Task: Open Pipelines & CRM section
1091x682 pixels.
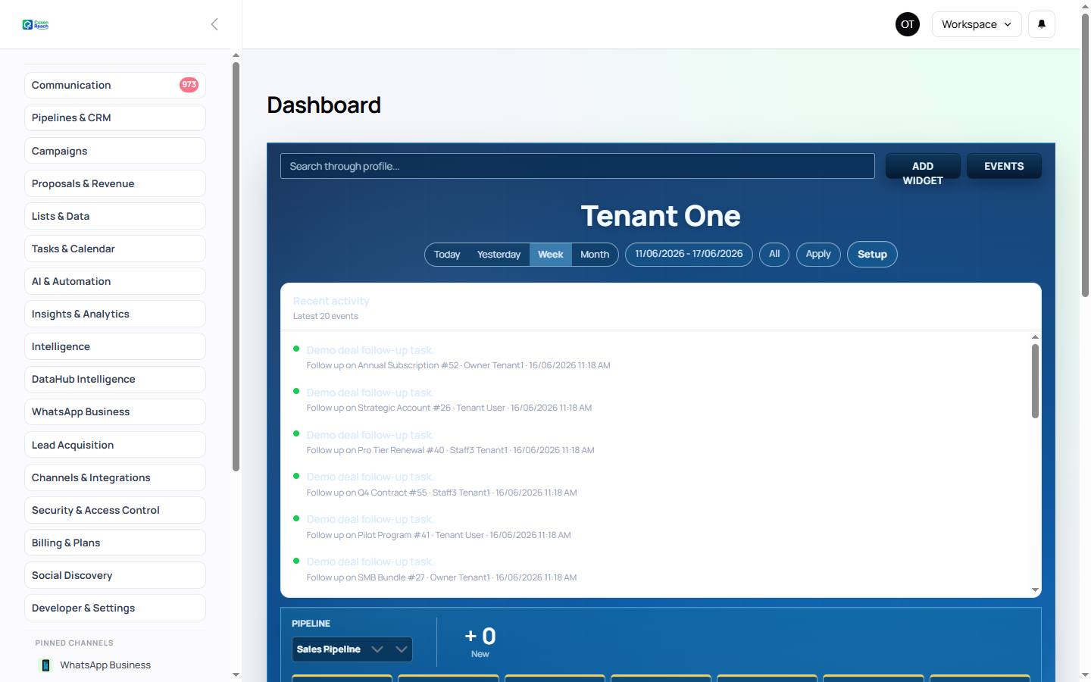Action: pos(115,117)
